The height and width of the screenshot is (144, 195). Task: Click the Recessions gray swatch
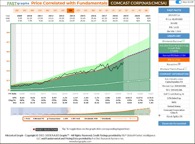tap(179, 64)
